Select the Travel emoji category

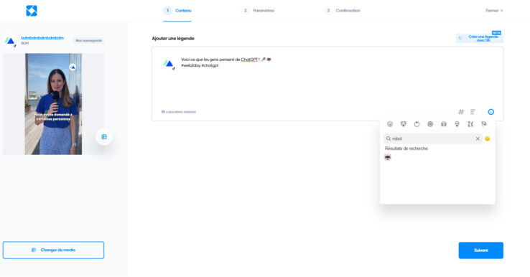tap(444, 124)
